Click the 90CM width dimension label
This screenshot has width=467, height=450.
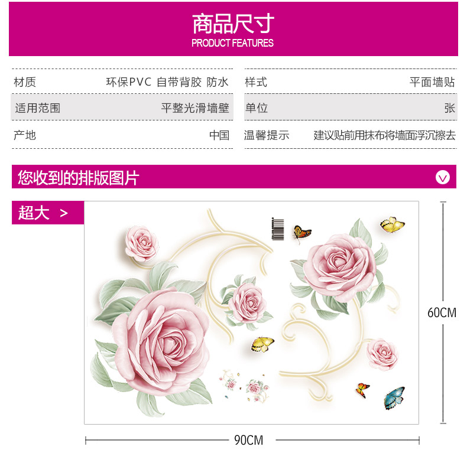point(249,440)
